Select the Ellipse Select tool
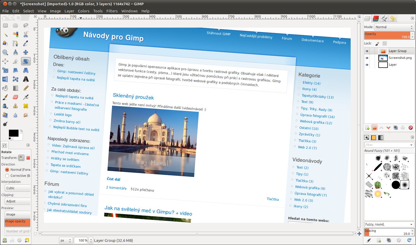Image resolution: width=416 pixels, height=245 pixels. point(16,26)
